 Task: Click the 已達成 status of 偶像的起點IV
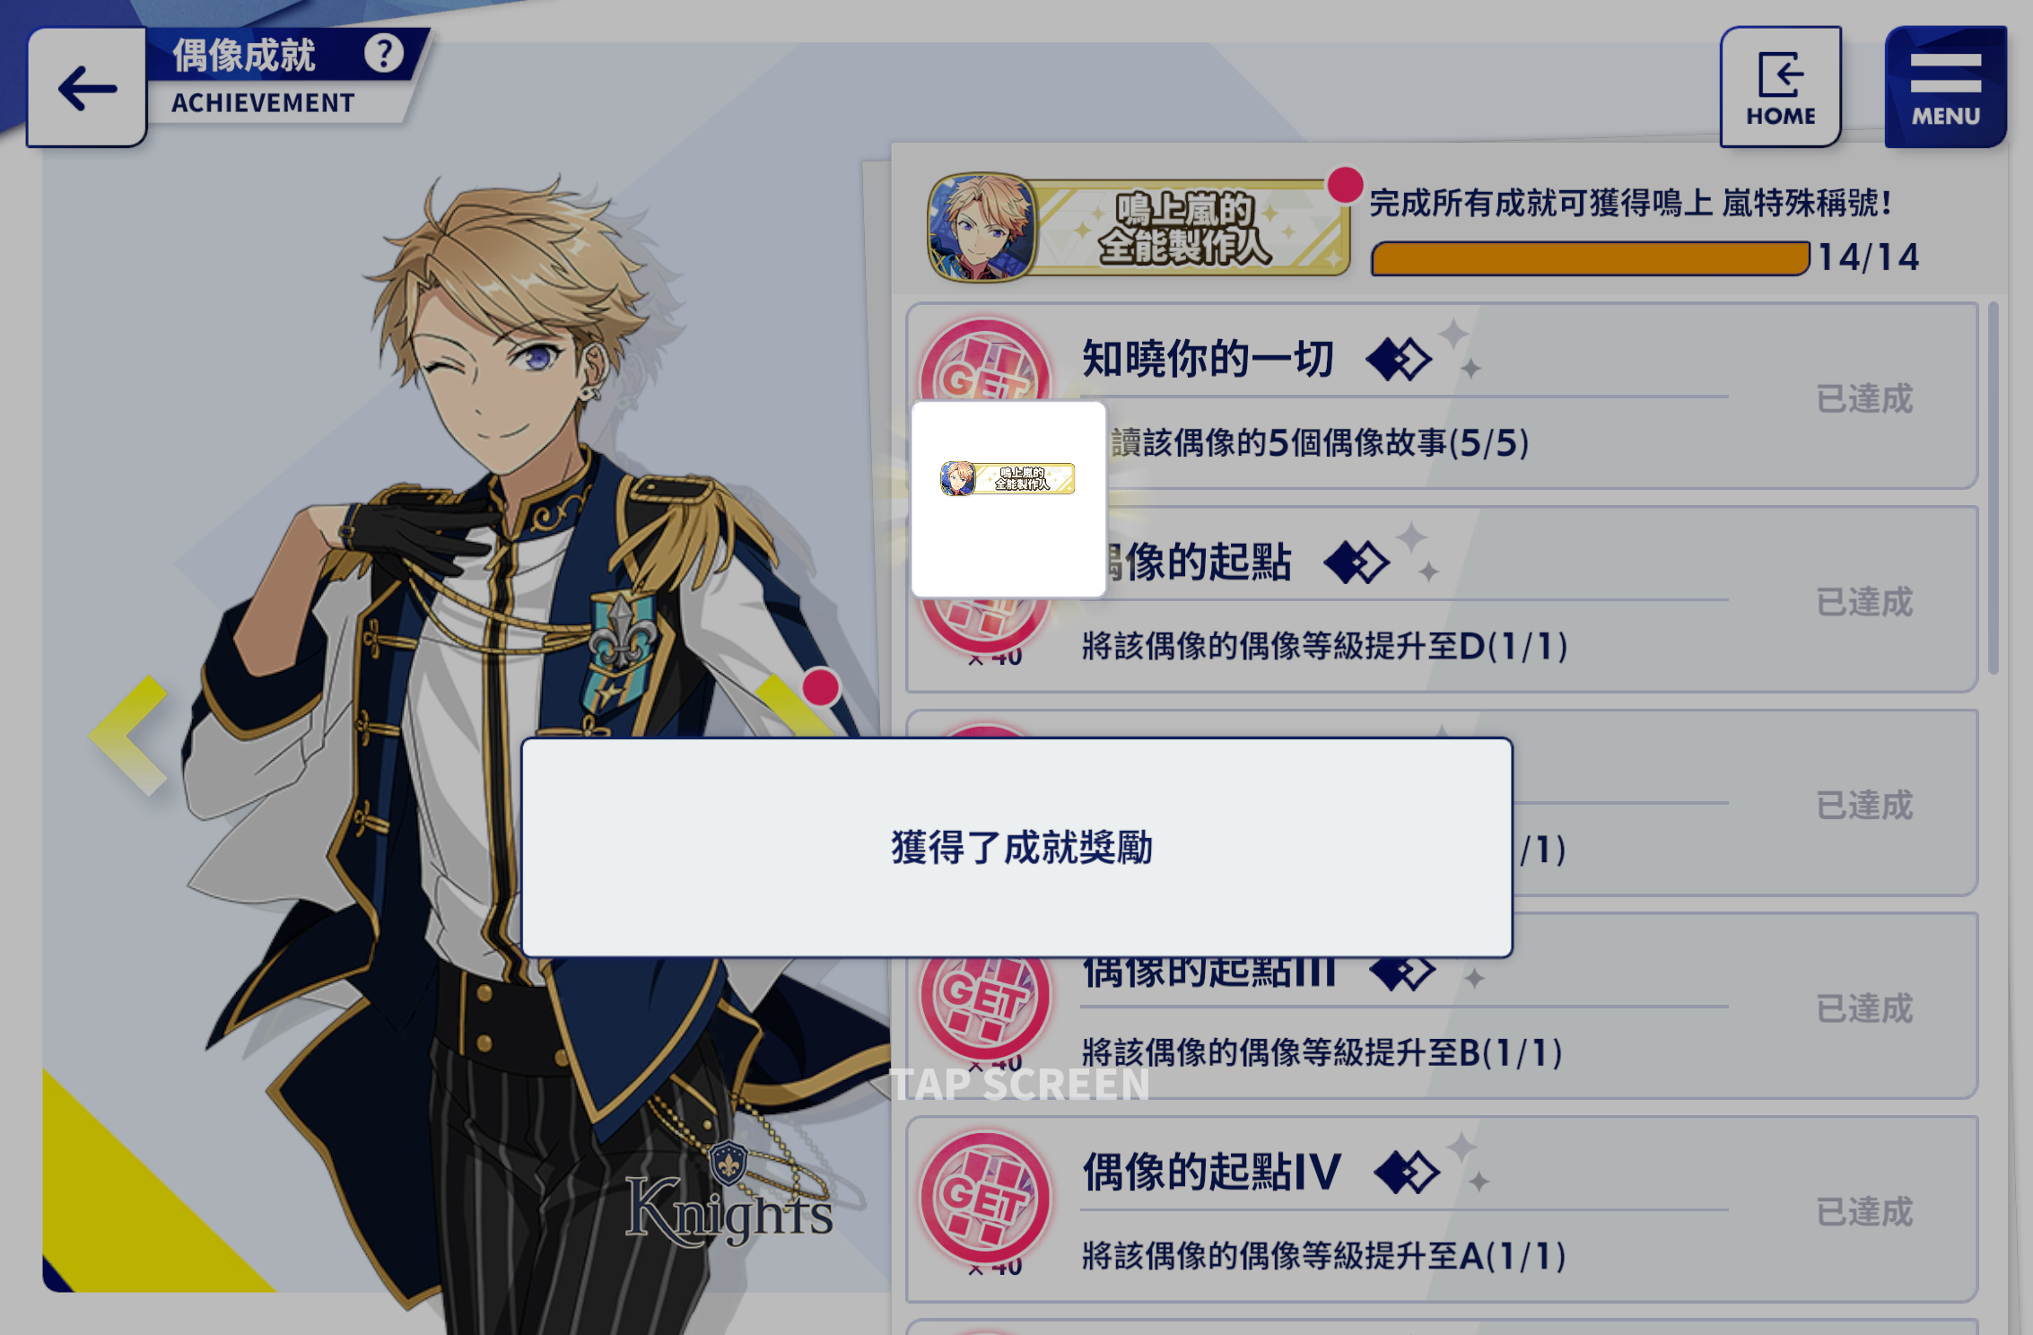(x=1864, y=1212)
